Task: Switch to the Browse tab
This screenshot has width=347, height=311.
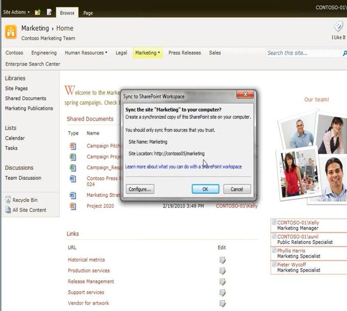Action: click(x=67, y=13)
